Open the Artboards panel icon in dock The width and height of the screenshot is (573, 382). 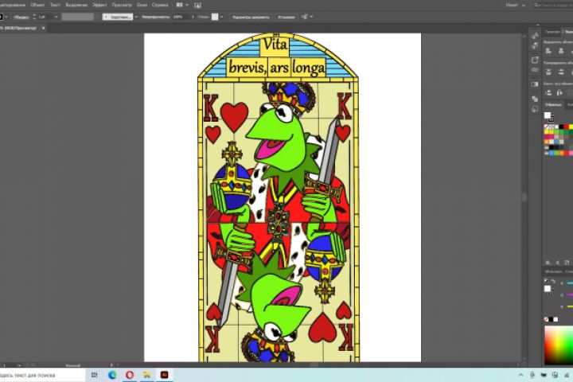click(x=535, y=109)
